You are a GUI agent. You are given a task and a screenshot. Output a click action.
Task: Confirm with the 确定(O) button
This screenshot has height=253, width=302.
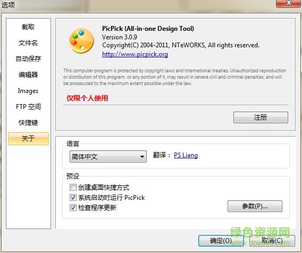221,241
